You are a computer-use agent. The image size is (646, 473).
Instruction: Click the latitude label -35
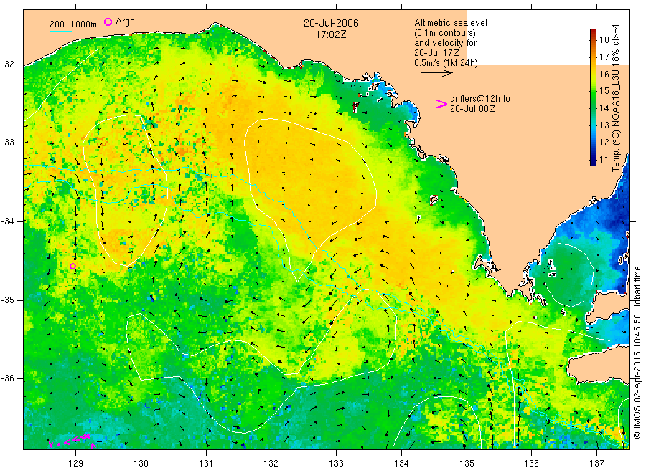7,300
